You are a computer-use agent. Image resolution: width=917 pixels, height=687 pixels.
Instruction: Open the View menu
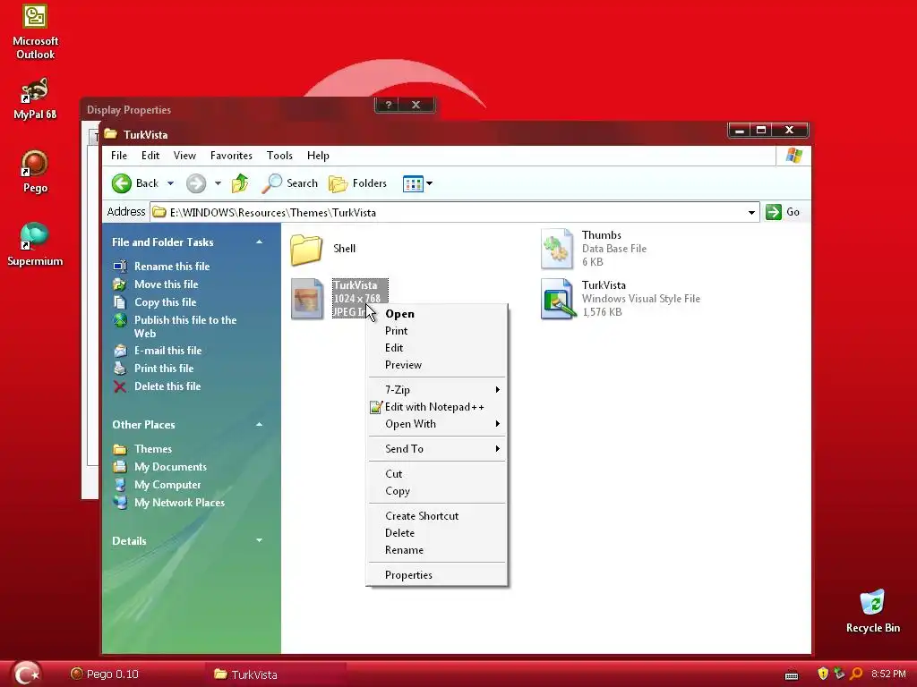[x=184, y=156]
